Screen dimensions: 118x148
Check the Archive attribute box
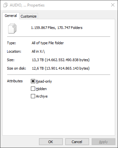pos(33,96)
